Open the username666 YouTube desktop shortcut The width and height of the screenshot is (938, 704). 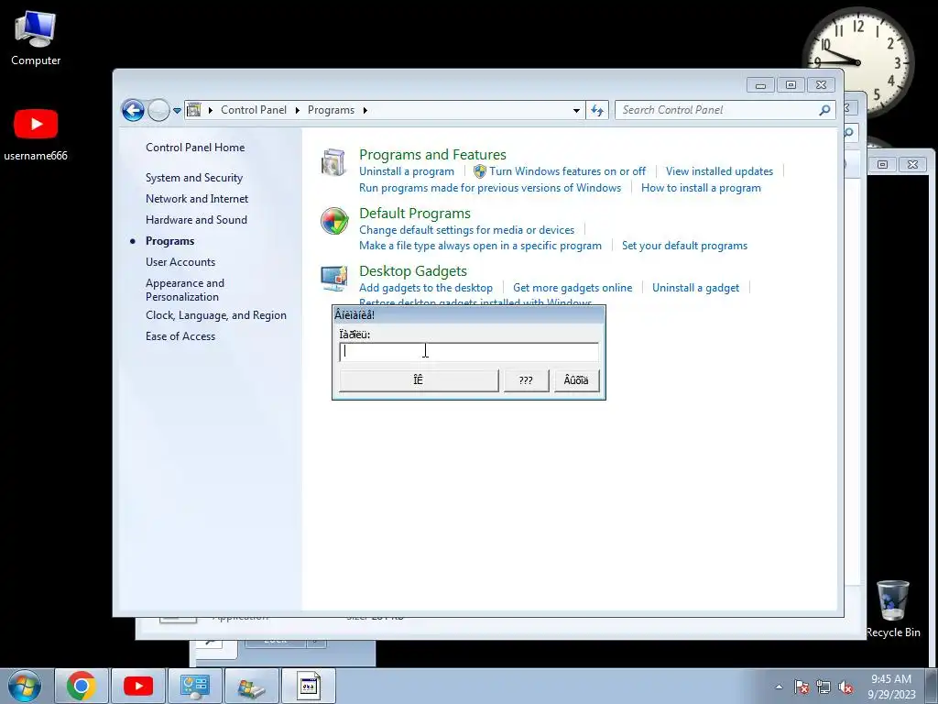pyautogui.click(x=36, y=135)
